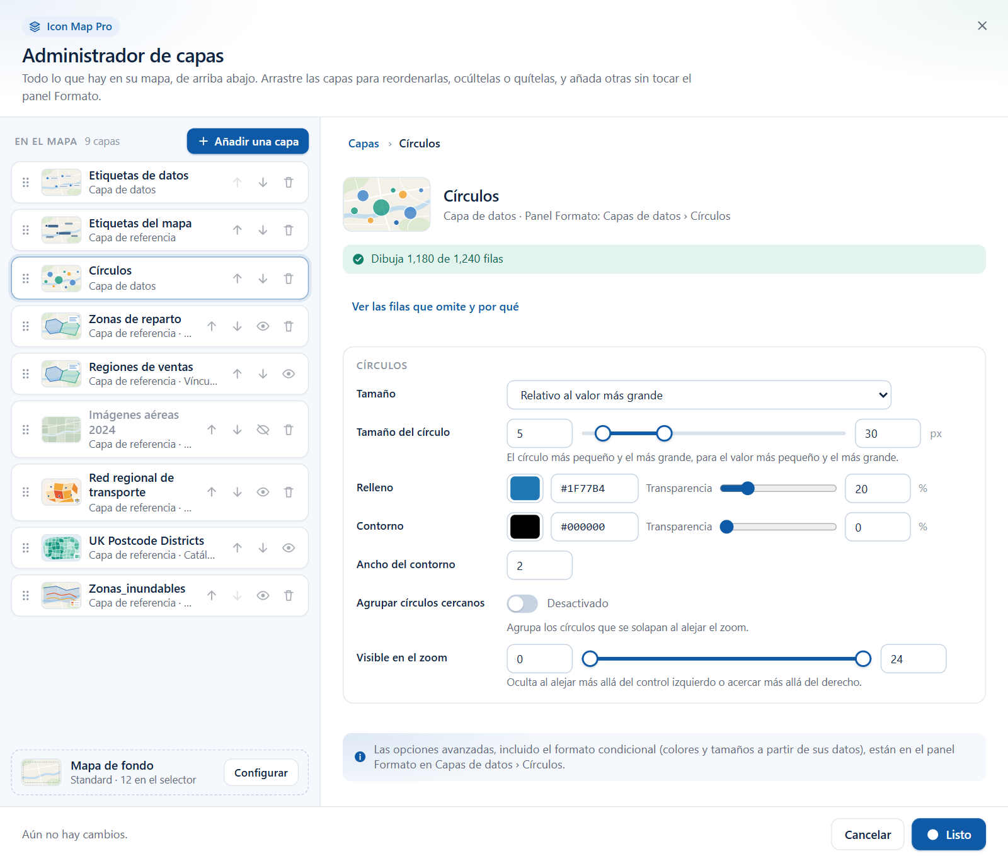The image size is (1008, 861).
Task: Move Etiquetas de datos layer down
Action: point(263,183)
